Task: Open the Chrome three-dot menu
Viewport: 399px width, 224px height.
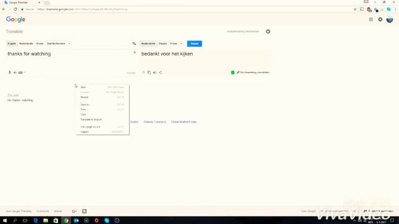Action: pyautogui.click(x=395, y=9)
